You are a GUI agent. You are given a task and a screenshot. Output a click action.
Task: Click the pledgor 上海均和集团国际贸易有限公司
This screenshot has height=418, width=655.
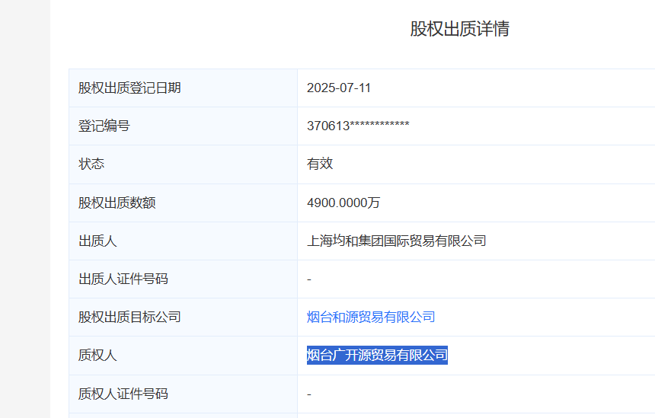click(x=396, y=241)
